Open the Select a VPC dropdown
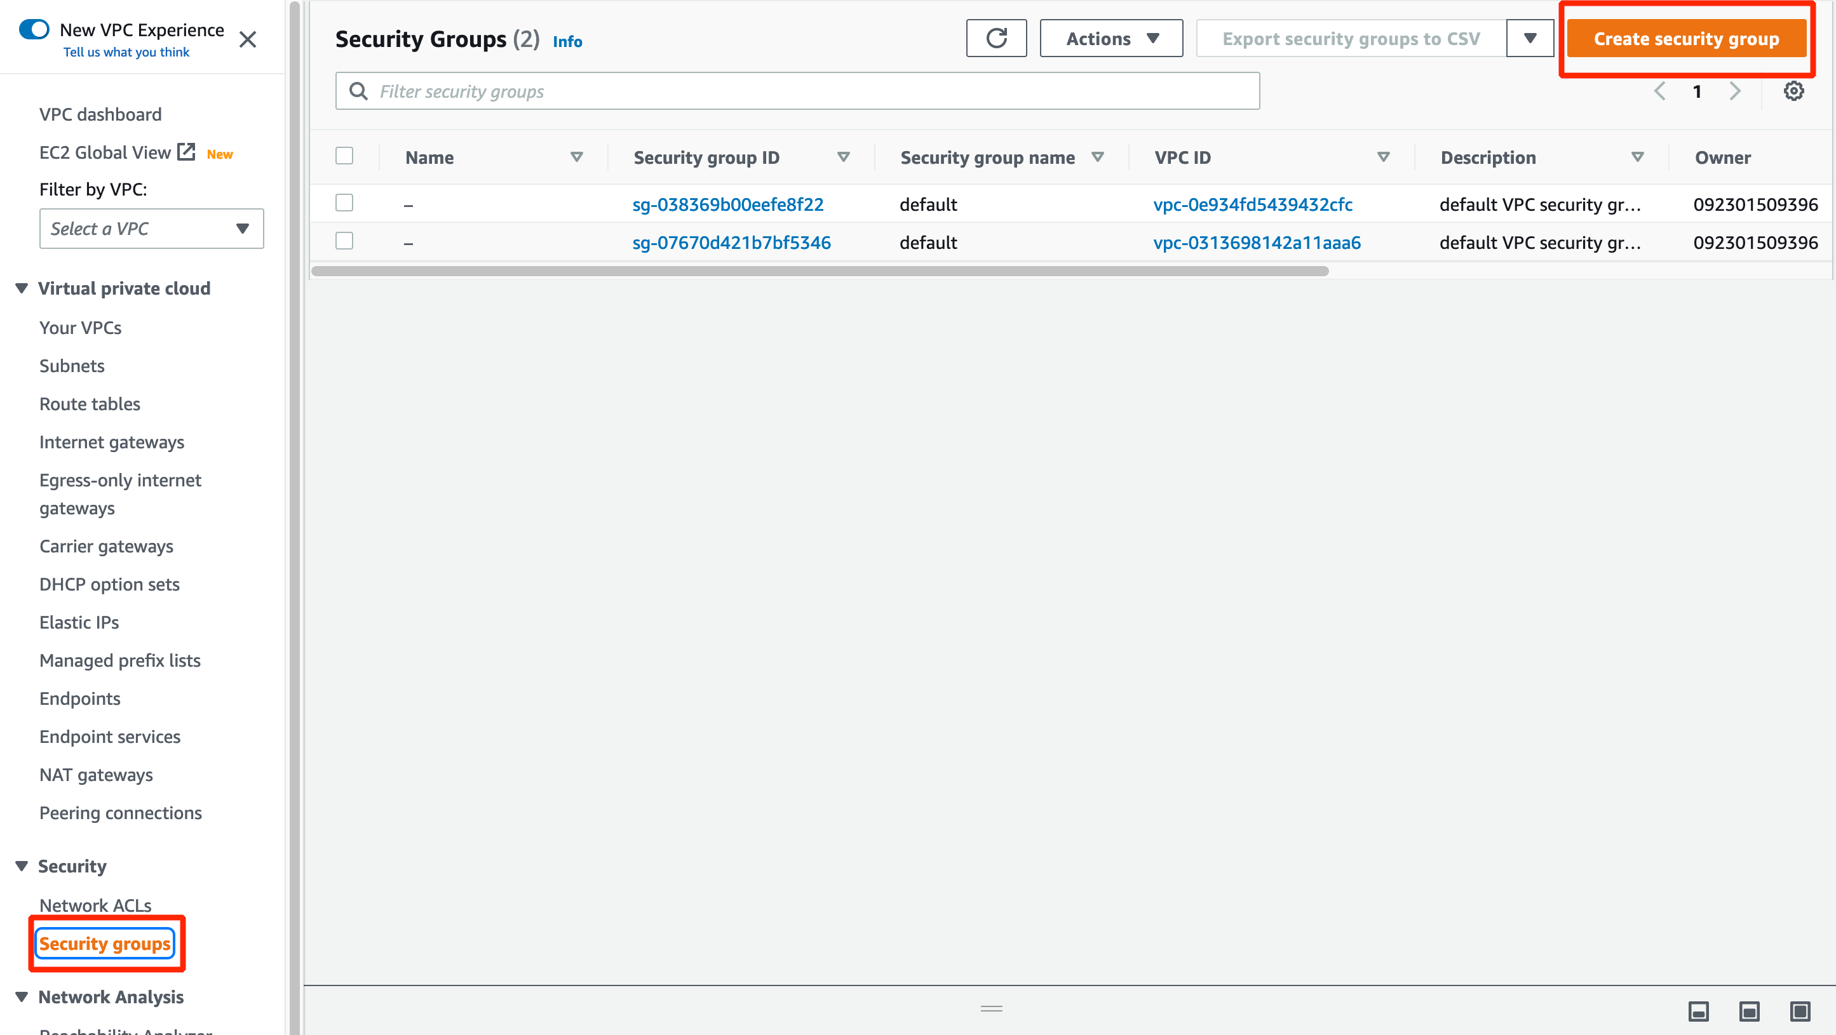 (x=151, y=229)
